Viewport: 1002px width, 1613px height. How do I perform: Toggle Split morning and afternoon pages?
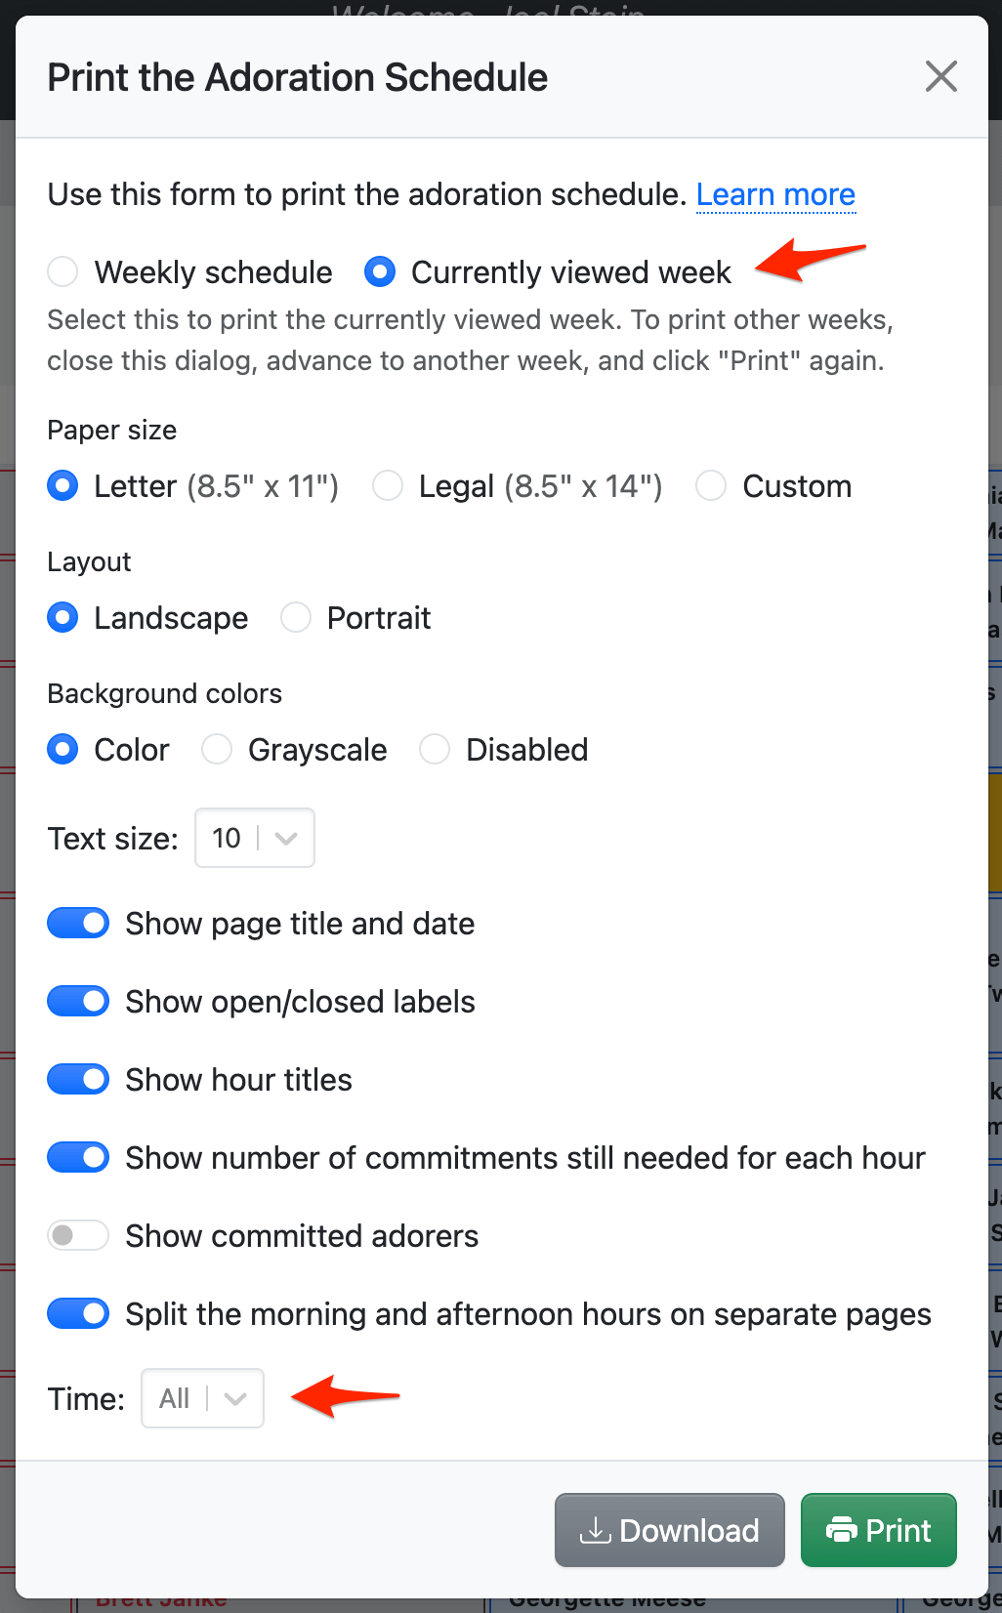pos(78,1314)
